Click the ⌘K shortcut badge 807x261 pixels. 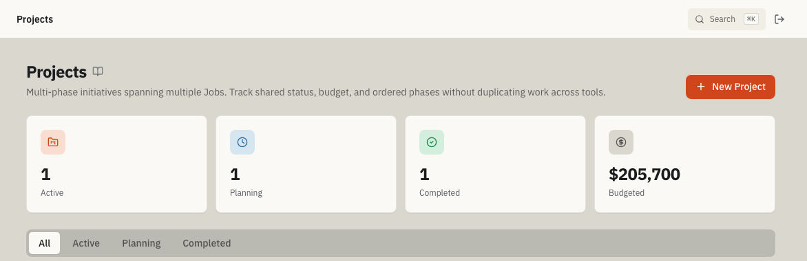[751, 19]
